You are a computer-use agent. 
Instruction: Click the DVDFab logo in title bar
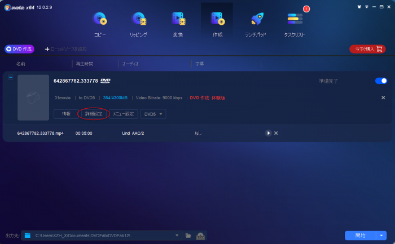click(7, 7)
